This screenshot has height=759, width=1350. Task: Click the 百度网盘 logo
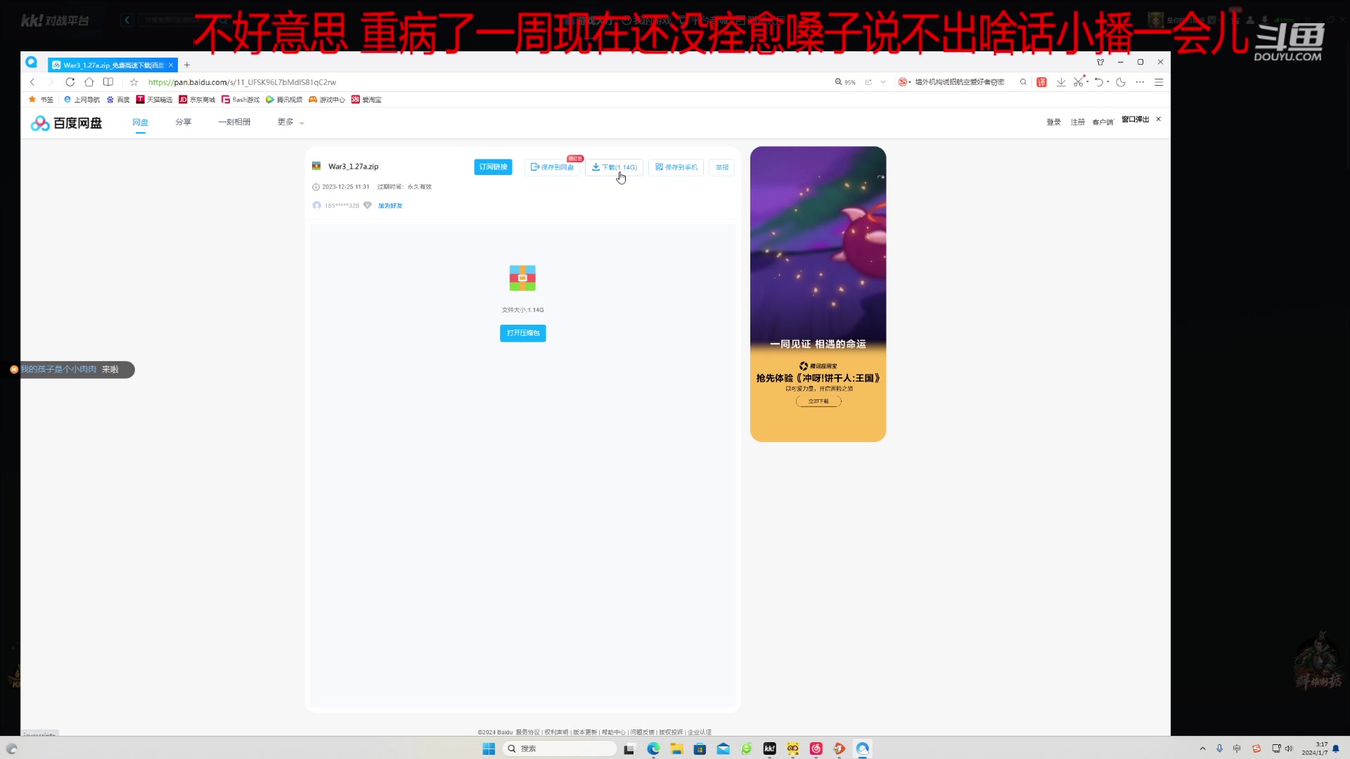click(x=66, y=123)
